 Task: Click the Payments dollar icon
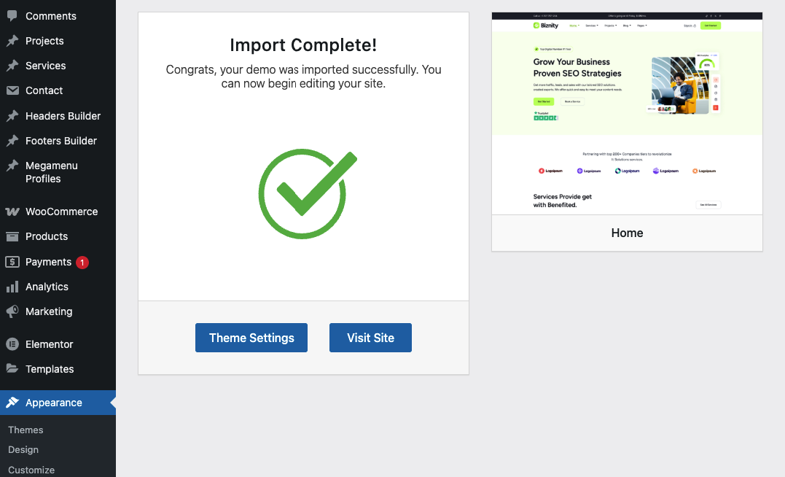12,262
